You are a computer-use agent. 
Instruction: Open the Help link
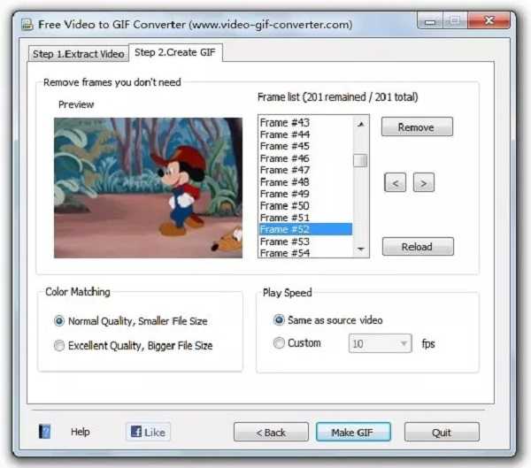coord(81,432)
